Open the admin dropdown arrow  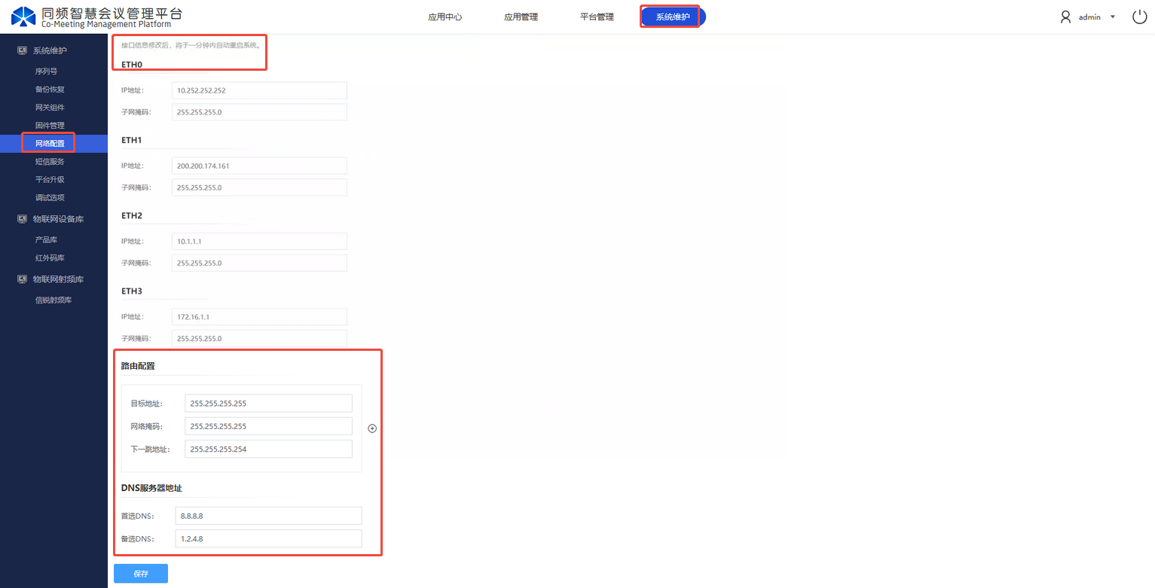click(x=1113, y=17)
